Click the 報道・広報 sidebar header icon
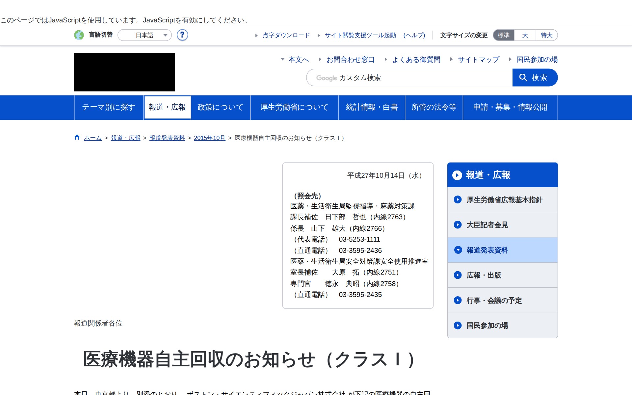Screen dimensions: 632x395 pos(457,175)
